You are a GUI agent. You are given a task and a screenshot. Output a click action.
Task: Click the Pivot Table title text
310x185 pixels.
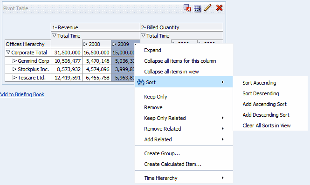(16, 8)
